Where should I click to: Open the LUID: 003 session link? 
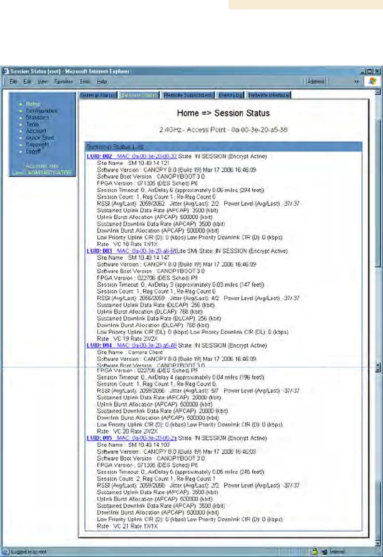132,251
